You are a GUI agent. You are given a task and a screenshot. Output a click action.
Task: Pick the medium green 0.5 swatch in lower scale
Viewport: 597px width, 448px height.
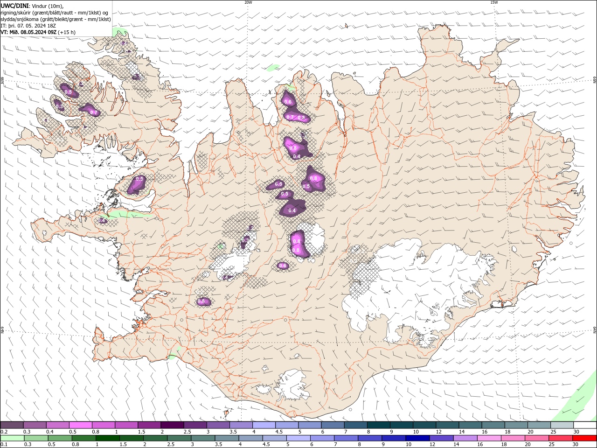[59, 438]
